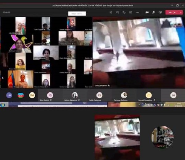
Task: Select the video tile with bird and ribbon filter
Action: (x=21, y=44)
